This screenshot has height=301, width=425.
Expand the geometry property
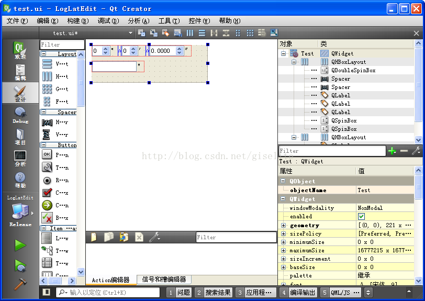tap(283, 225)
